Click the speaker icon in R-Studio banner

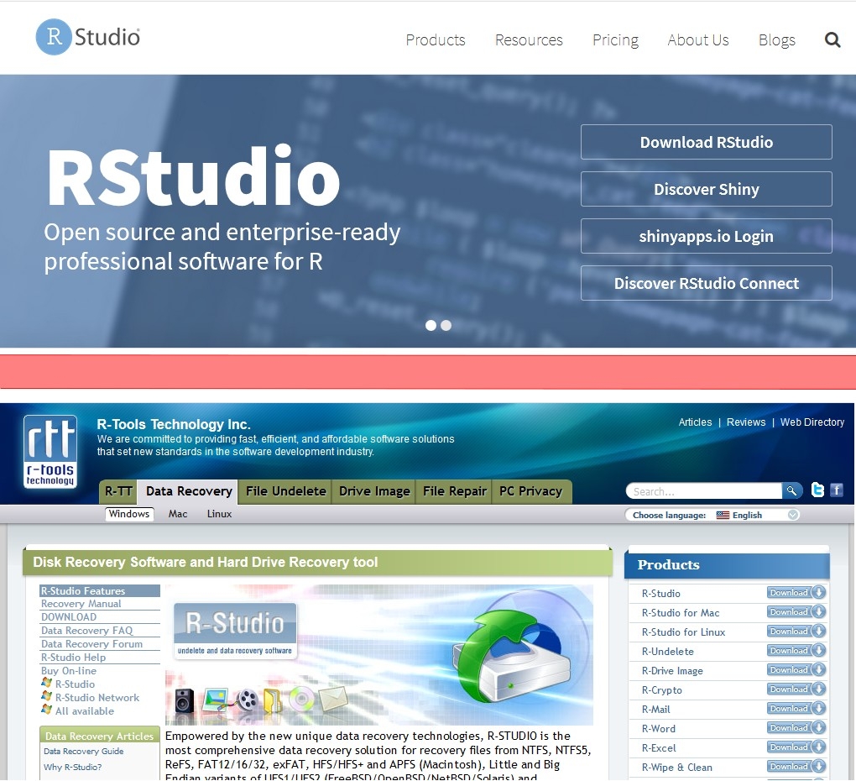[185, 700]
